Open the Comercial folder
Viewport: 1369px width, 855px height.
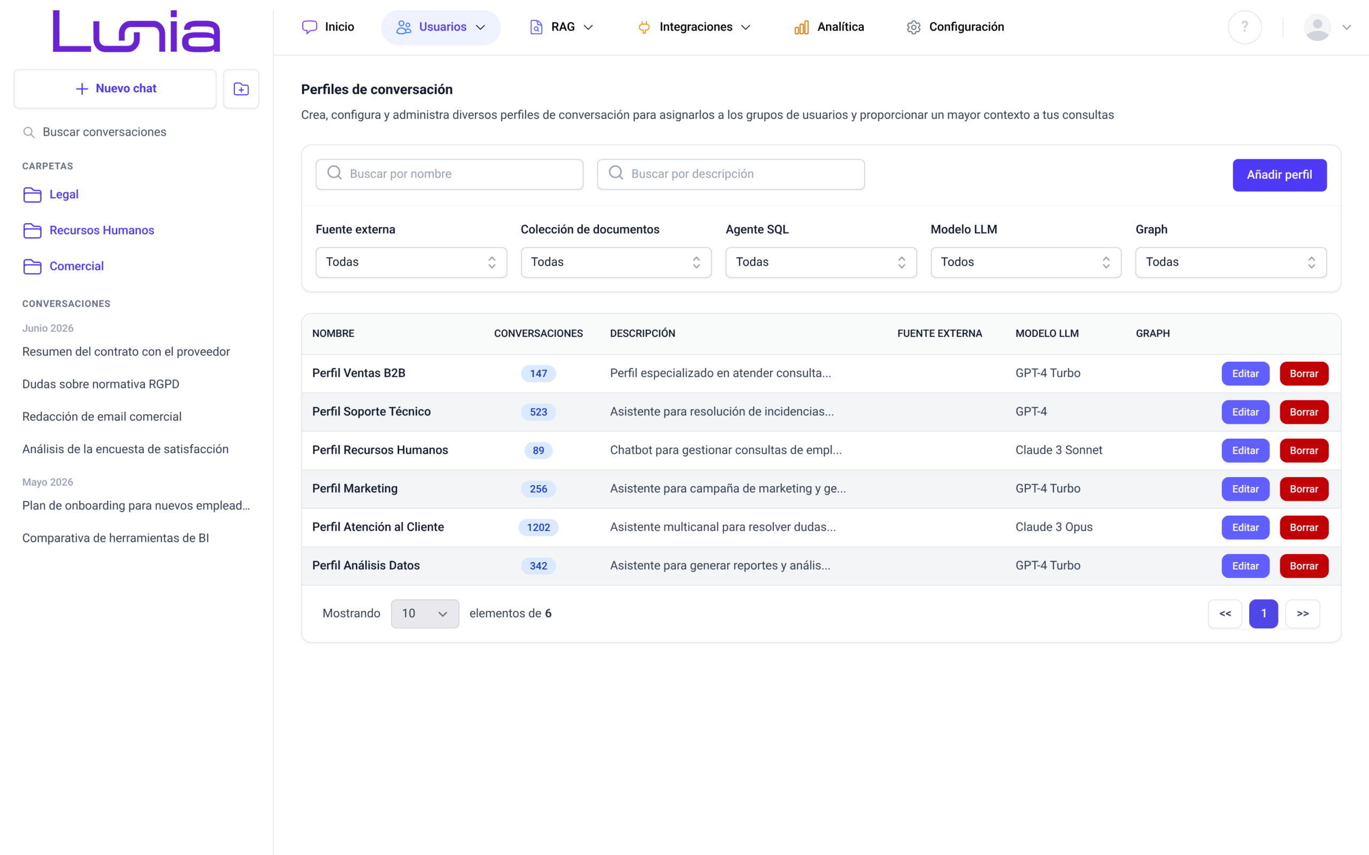pos(63,266)
